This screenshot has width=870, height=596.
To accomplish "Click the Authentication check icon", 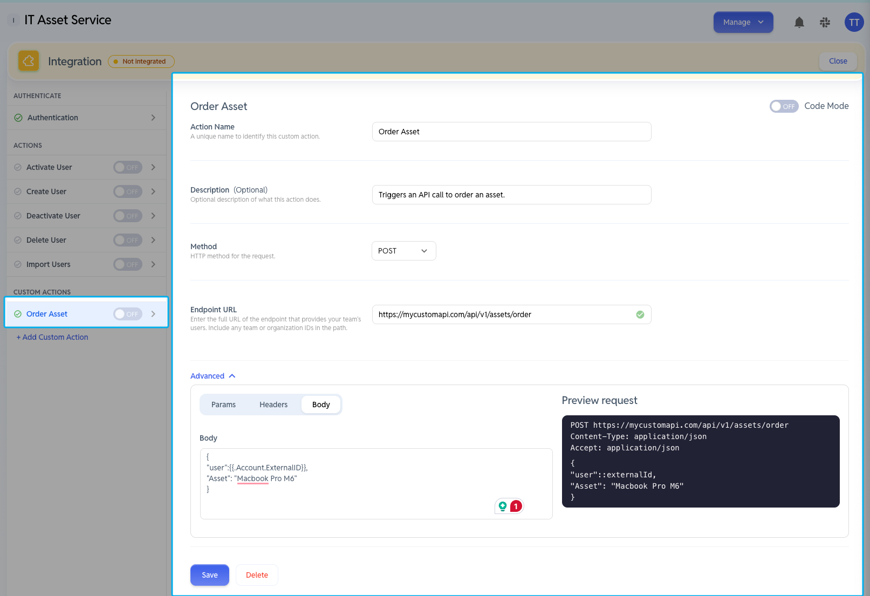I will 18,118.
